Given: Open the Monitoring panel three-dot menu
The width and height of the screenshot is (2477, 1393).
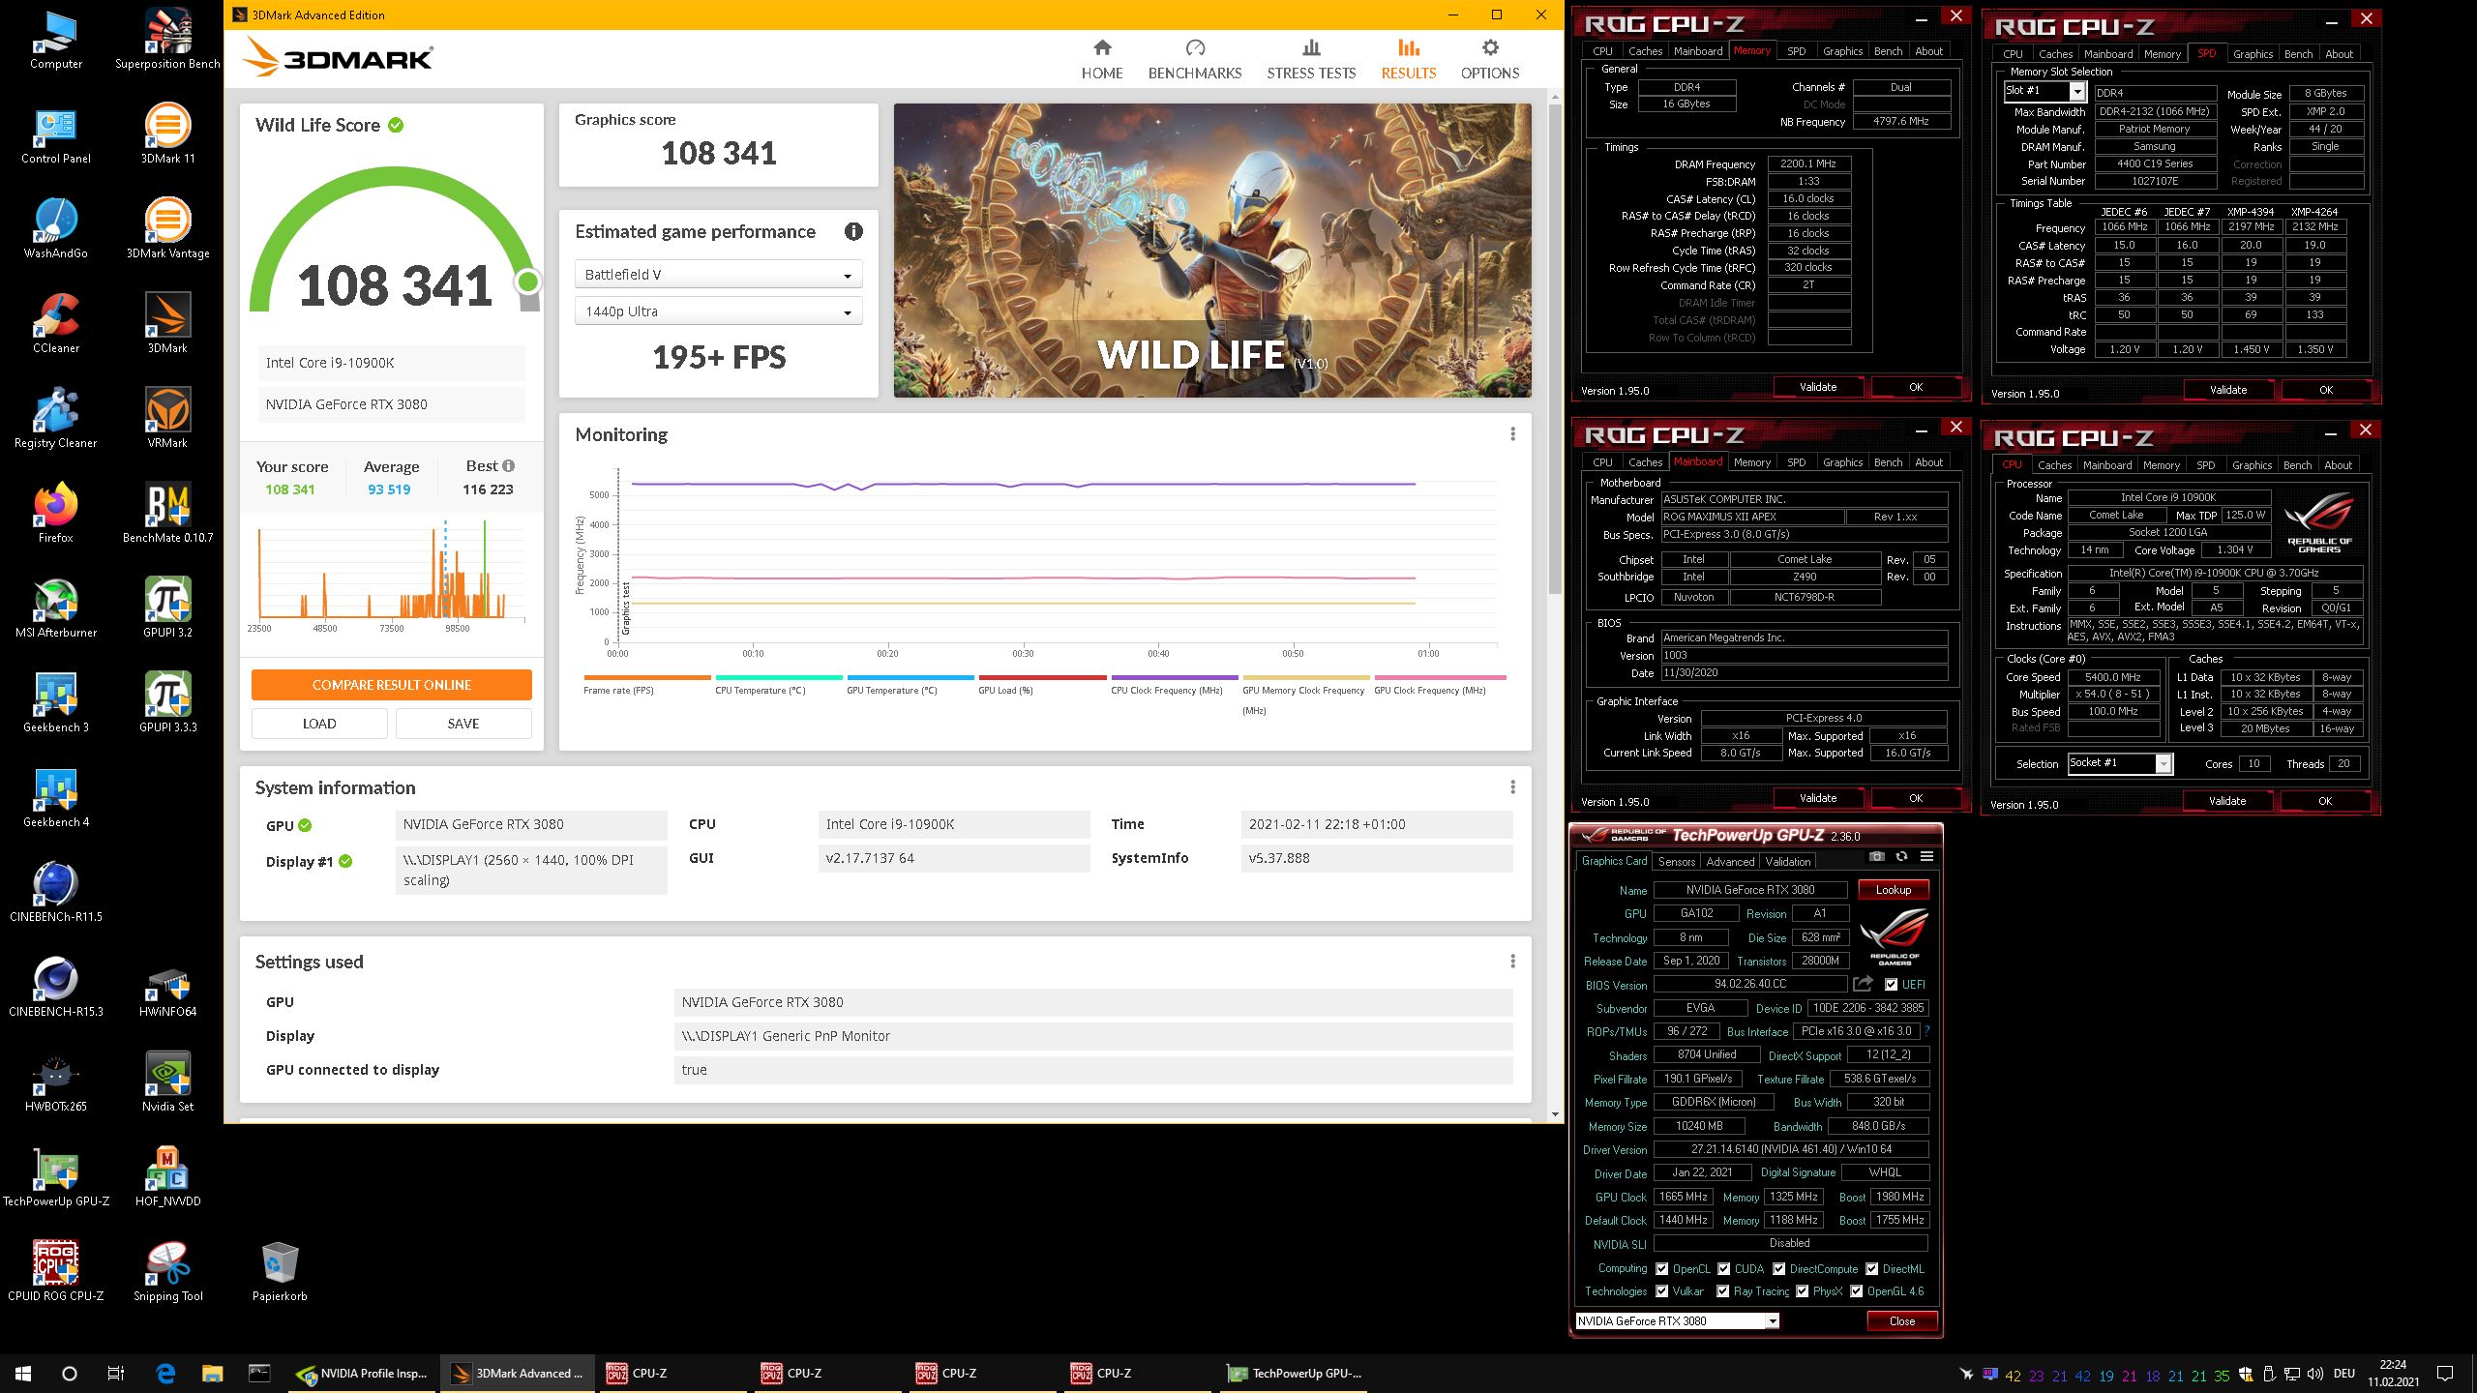Looking at the screenshot, I should tap(1513, 434).
